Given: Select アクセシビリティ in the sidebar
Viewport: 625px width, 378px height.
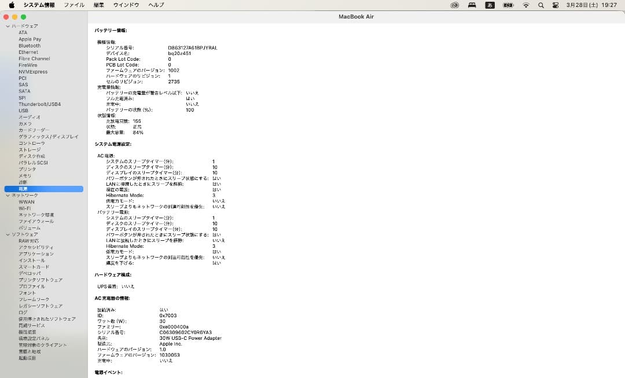Looking at the screenshot, I should (x=36, y=247).
